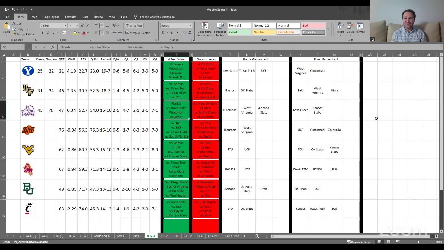Viewport: 444px width, 250px height.
Task: Click the Save icon in title bar
Action: point(7,9)
